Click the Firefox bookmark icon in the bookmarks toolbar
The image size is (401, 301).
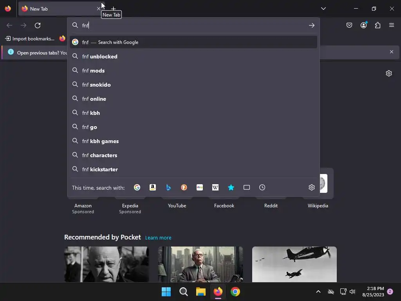[x=62, y=38]
